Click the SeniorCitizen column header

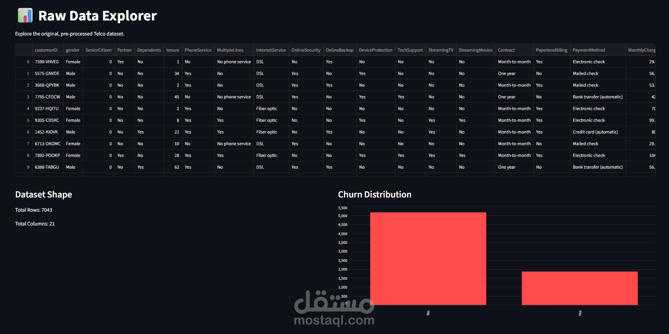tap(98, 50)
